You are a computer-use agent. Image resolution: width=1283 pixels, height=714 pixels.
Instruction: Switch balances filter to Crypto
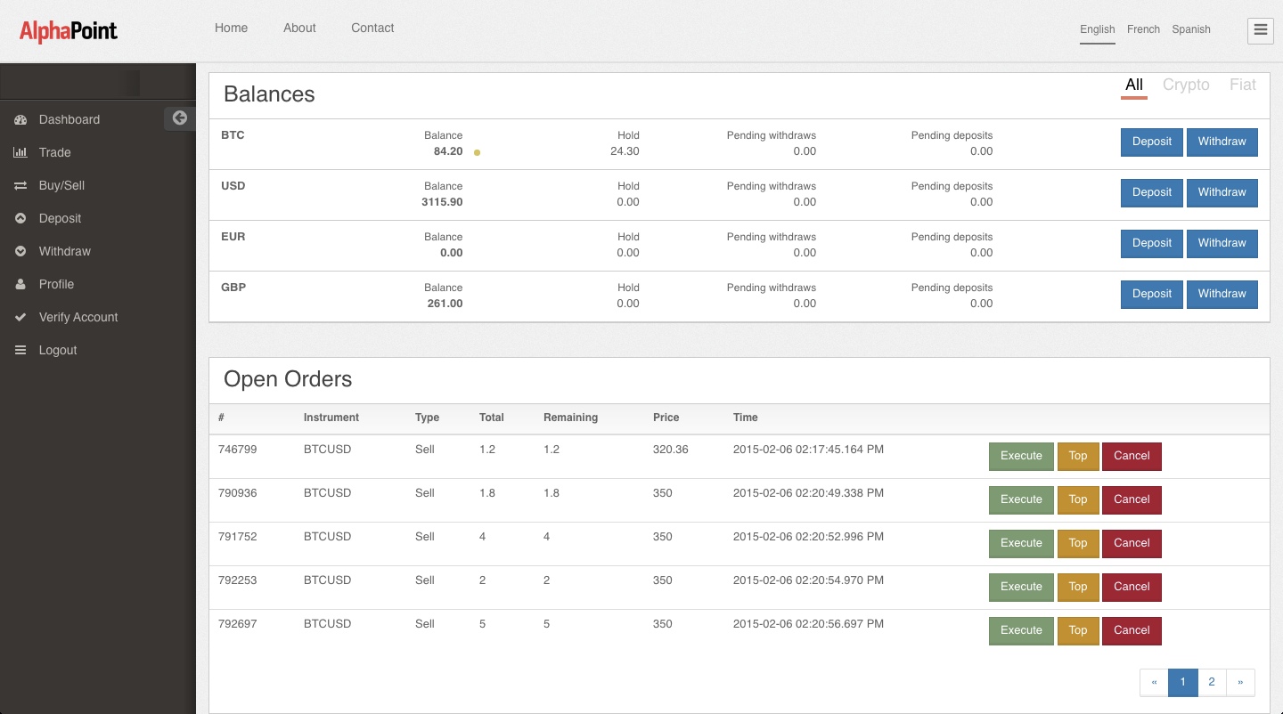1186,85
